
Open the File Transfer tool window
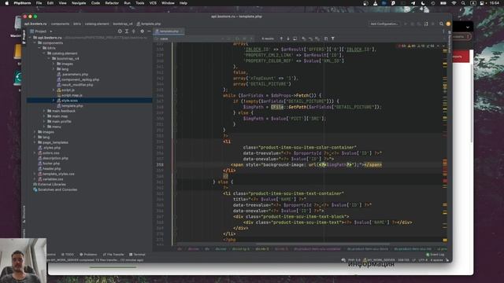coord(113,255)
